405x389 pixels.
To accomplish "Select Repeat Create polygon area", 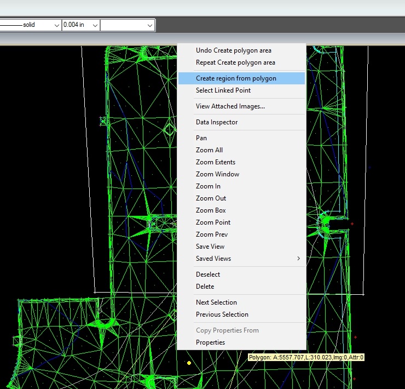I will tap(235, 62).
